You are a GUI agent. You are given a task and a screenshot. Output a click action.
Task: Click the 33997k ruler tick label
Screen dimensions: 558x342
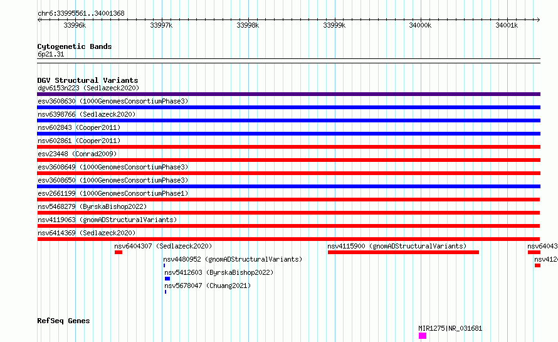tap(161, 25)
